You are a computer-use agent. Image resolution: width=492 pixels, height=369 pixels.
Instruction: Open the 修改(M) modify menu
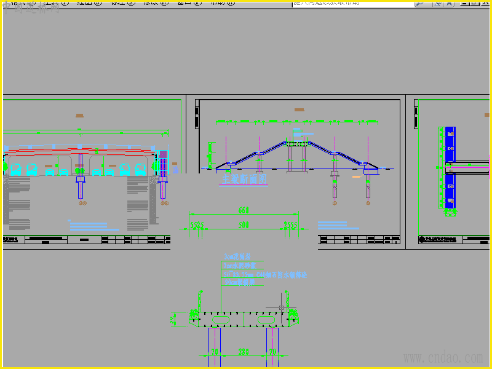156,2
